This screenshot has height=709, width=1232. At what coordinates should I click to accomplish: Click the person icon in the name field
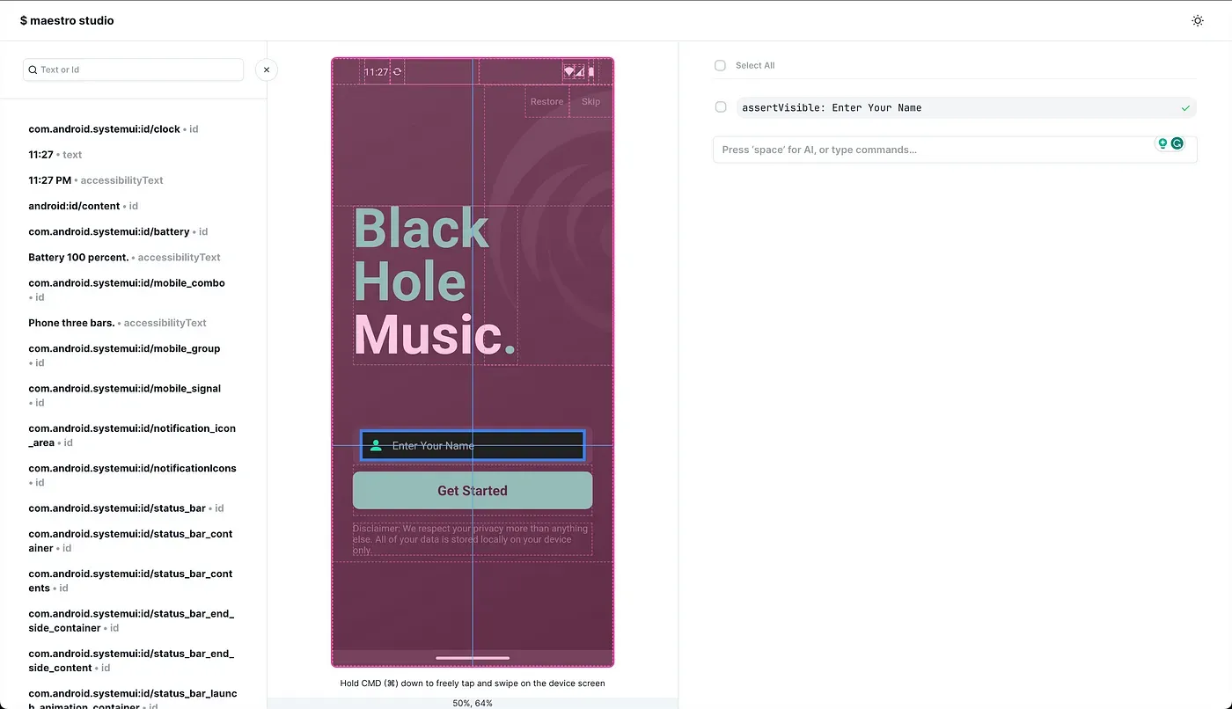coord(376,446)
